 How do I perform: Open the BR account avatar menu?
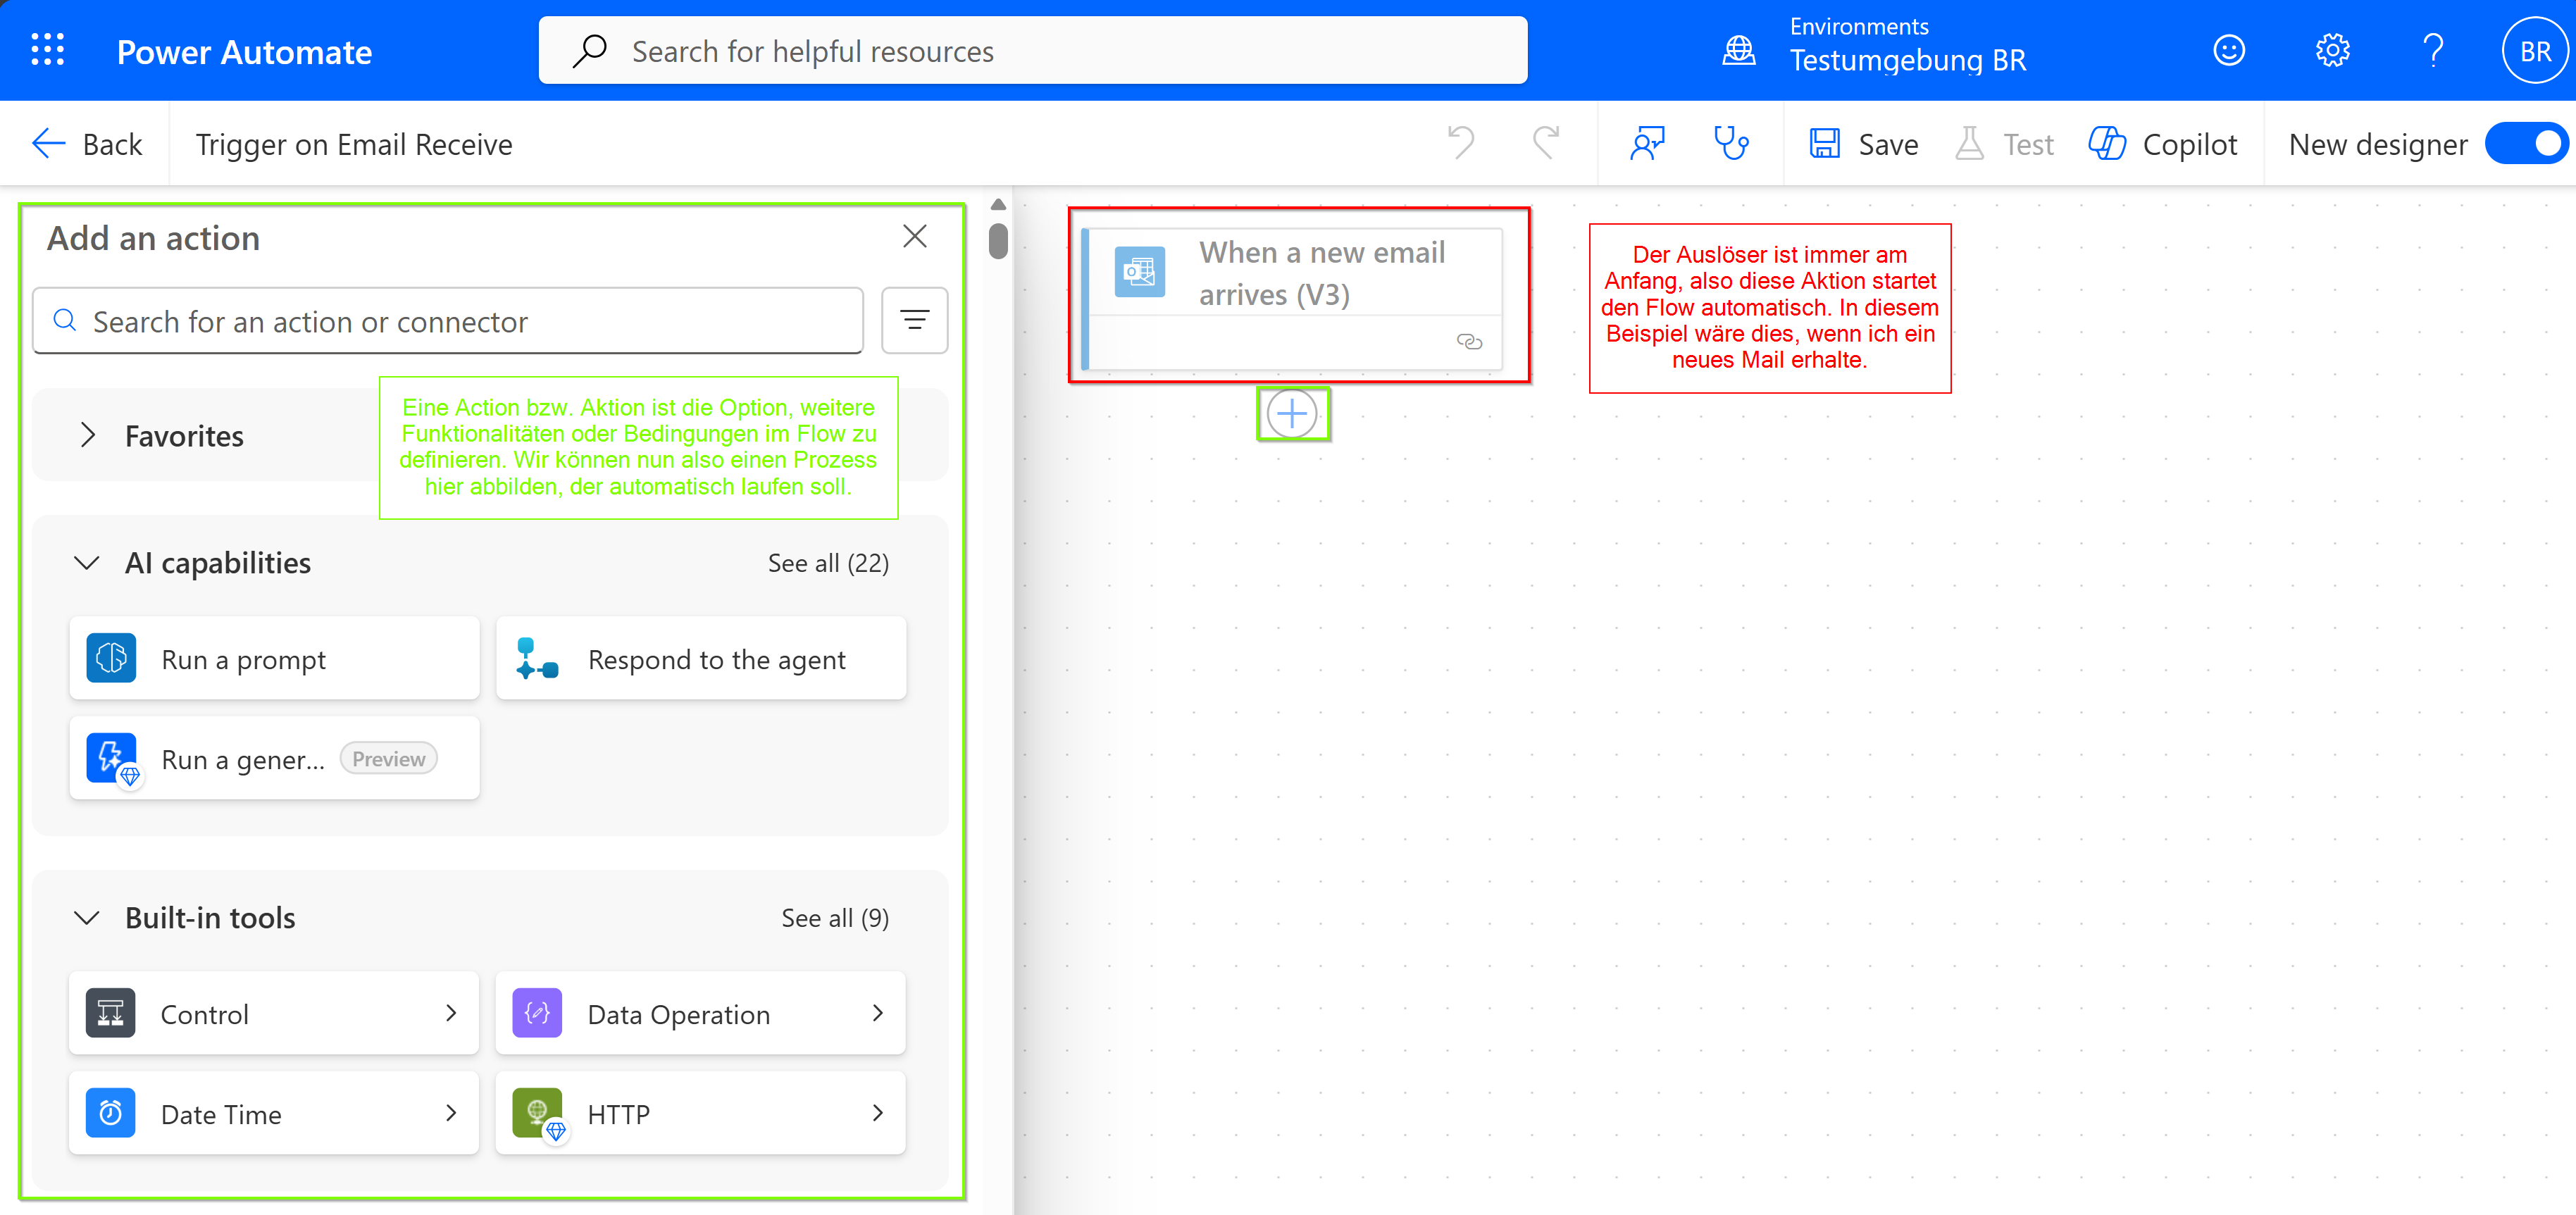pyautogui.click(x=2534, y=51)
